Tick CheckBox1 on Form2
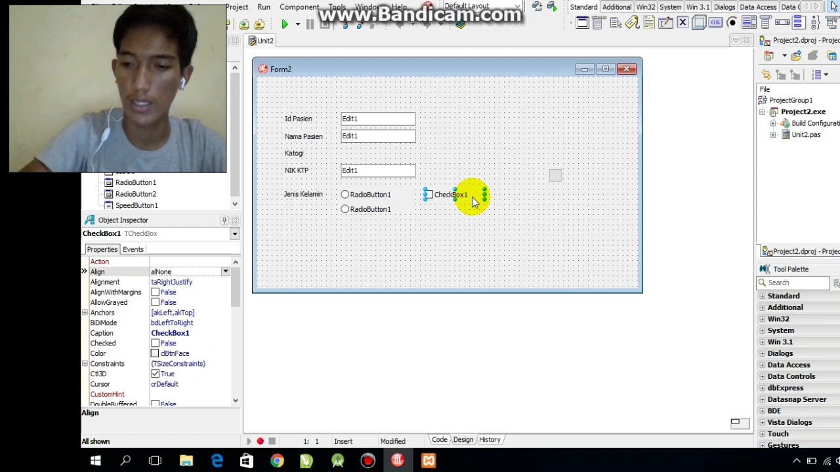This screenshot has width=840, height=472. 429,195
